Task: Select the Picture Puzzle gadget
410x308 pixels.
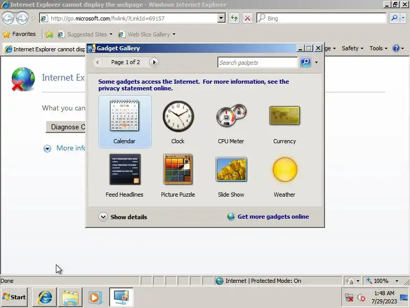Action: point(178,176)
